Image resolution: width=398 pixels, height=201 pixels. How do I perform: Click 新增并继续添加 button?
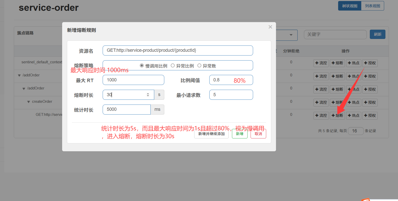click(x=211, y=134)
